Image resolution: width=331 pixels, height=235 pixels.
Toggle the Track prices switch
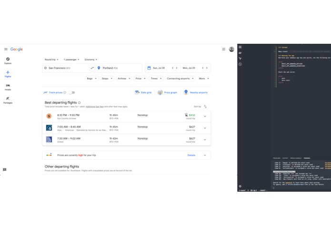tap(72, 92)
